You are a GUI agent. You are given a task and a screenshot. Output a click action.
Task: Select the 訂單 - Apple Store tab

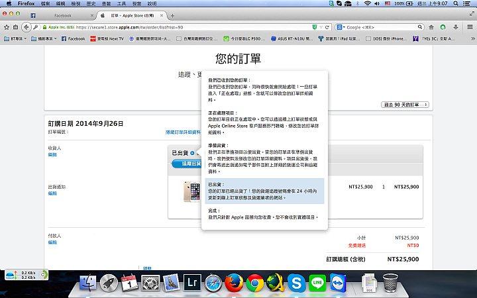click(x=132, y=15)
